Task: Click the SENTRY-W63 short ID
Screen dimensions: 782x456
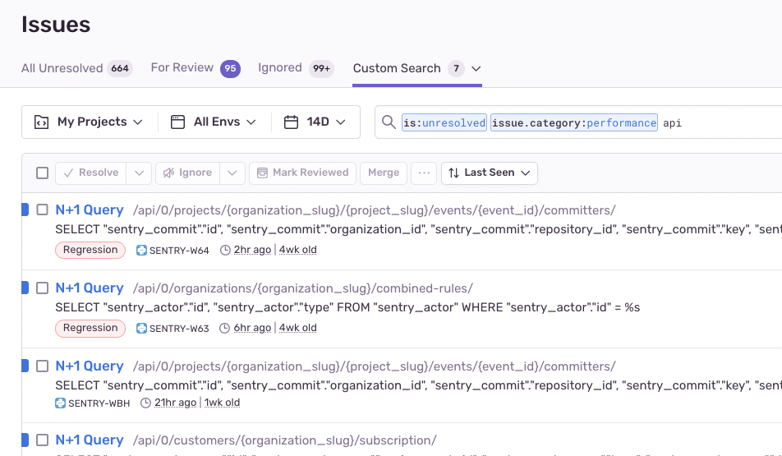Action: 179,329
